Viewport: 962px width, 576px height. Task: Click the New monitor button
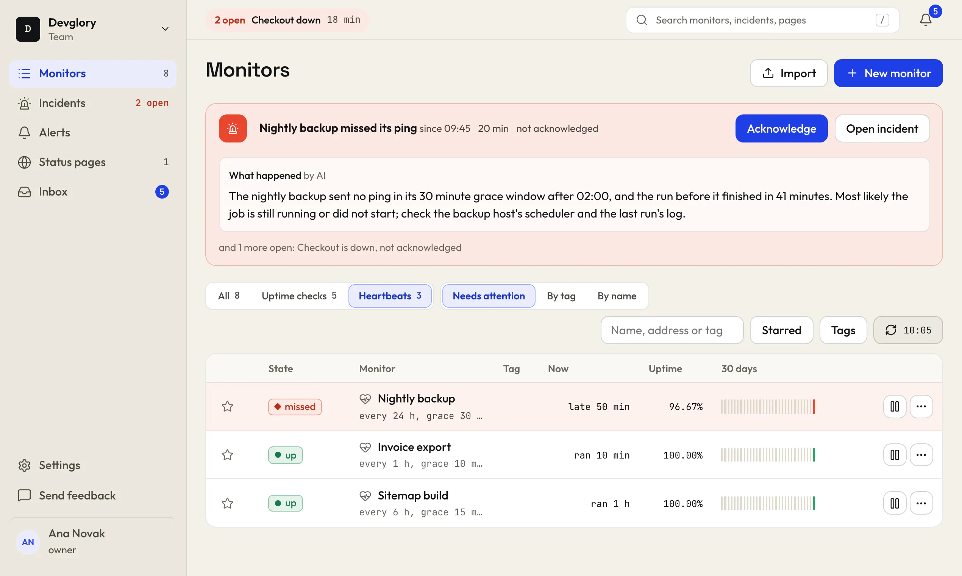click(x=888, y=73)
